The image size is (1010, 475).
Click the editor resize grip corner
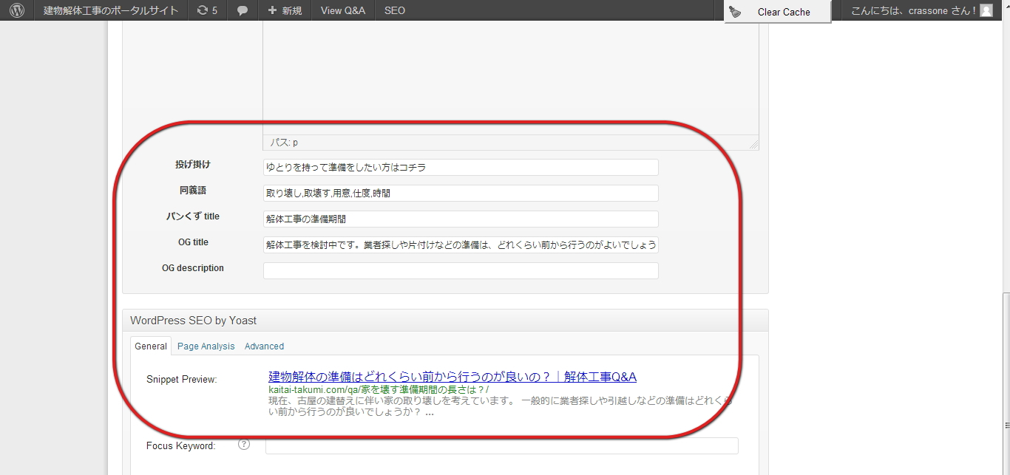(x=753, y=144)
